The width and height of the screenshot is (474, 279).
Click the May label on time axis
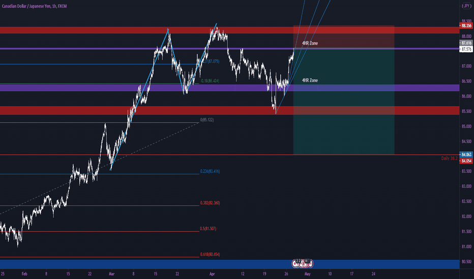307,274
